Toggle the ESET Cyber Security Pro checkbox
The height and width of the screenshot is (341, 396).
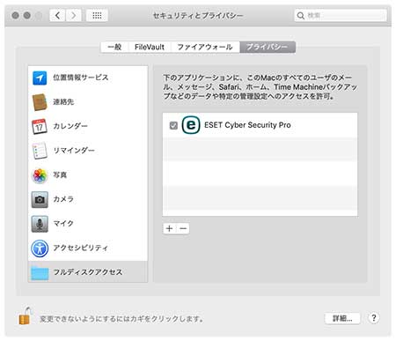[173, 125]
